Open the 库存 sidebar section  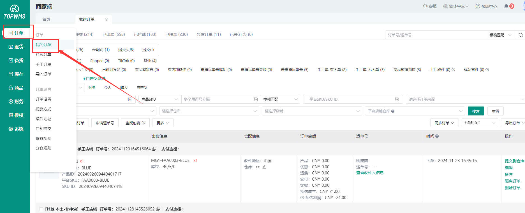pyautogui.click(x=16, y=74)
